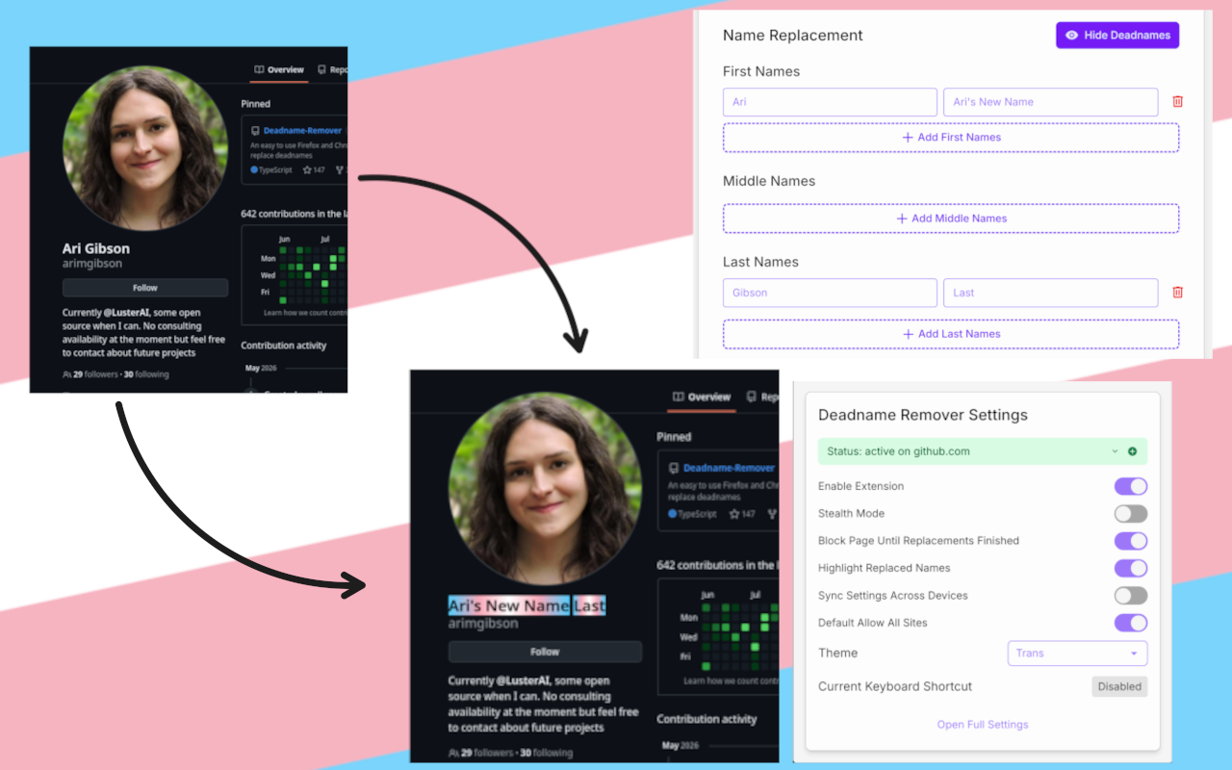1232x770 pixels.
Task: Click Follow on the Ari's New Name profile
Action: click(x=545, y=652)
